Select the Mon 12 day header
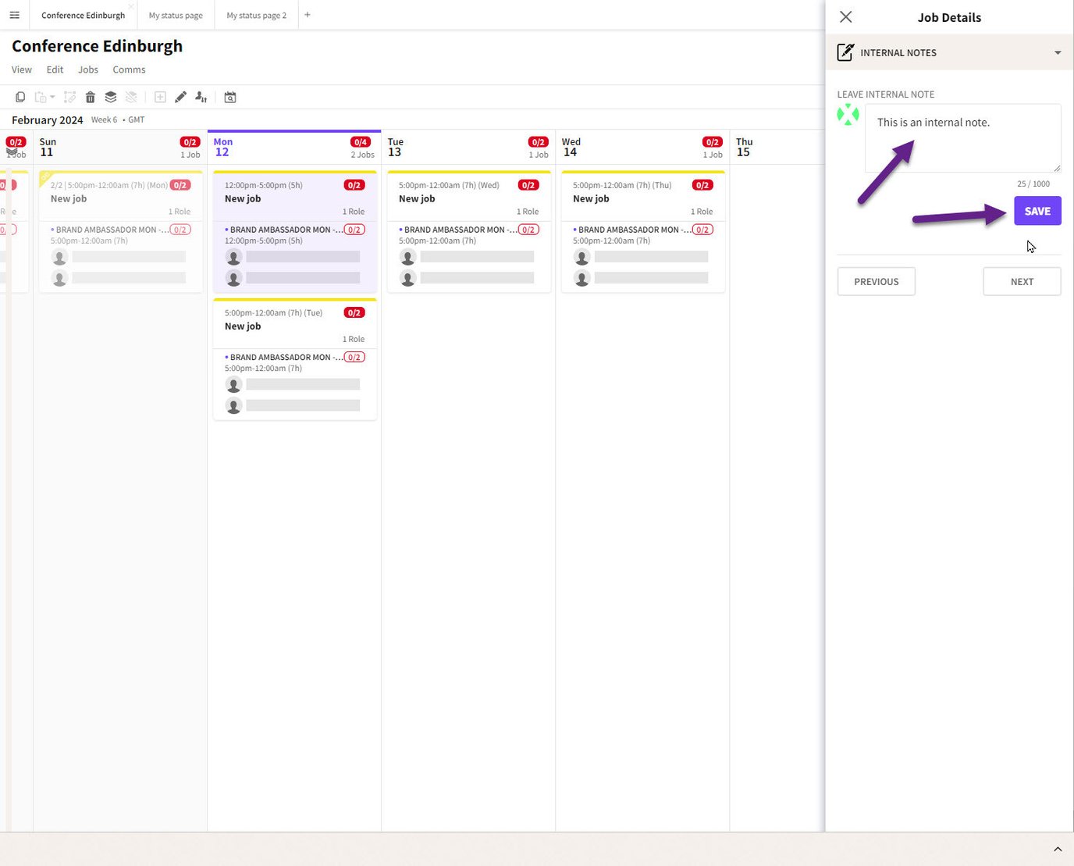This screenshot has height=866, width=1074. point(294,148)
